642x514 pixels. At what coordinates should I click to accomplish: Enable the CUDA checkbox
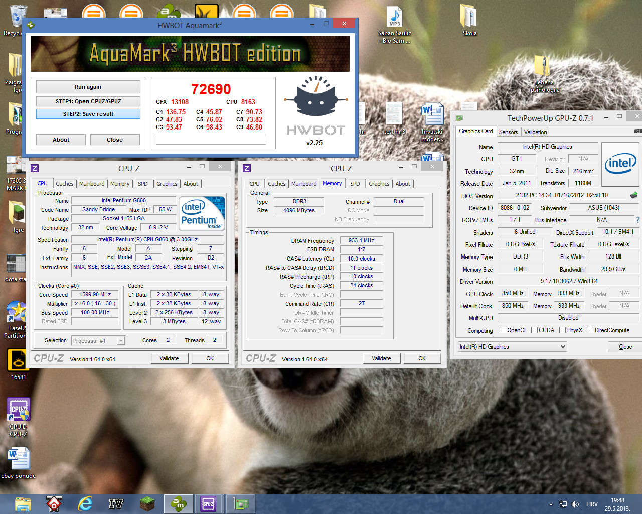(534, 330)
